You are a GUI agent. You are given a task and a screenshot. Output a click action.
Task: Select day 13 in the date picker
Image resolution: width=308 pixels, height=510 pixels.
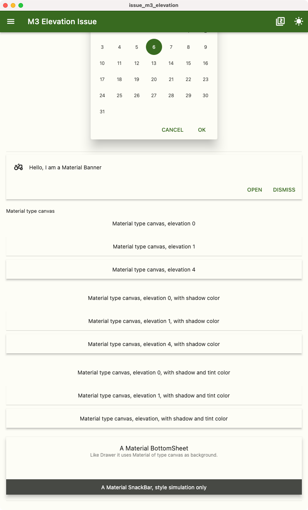click(x=154, y=63)
